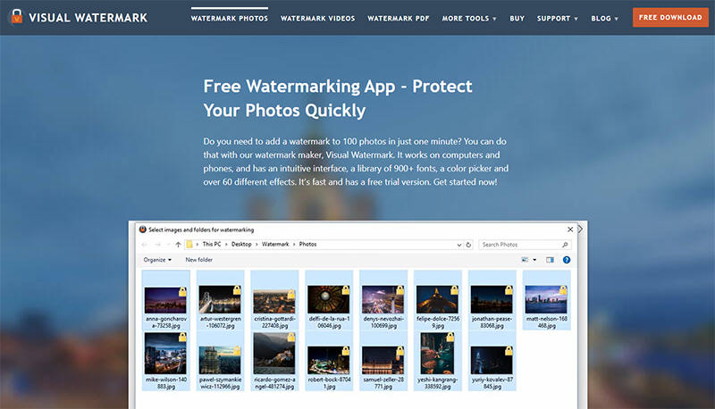Click the blue help question icon
The height and width of the screenshot is (409, 715).
(x=567, y=260)
